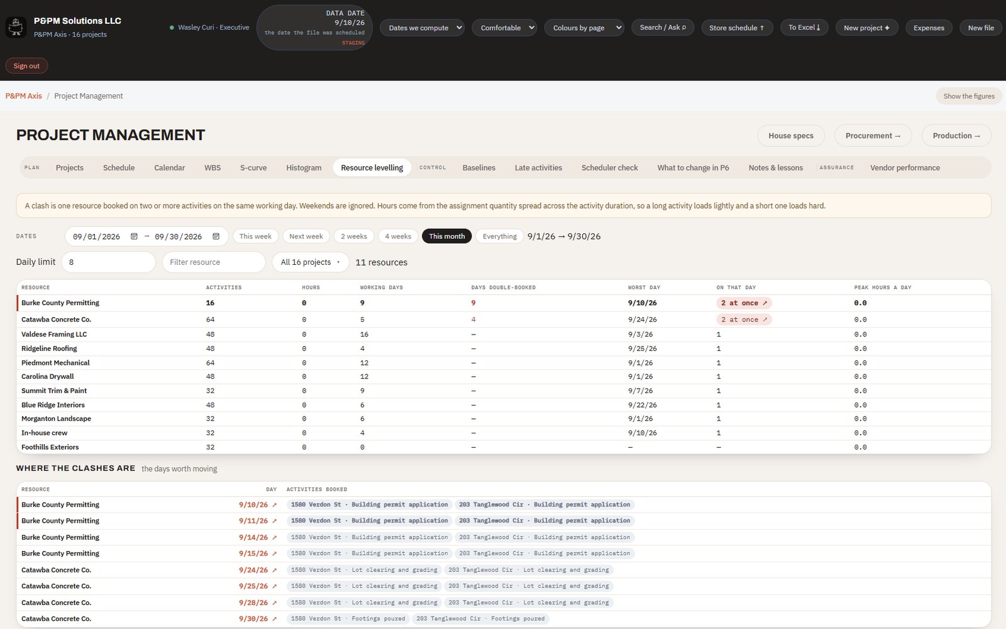The width and height of the screenshot is (1006, 629).
Task: Switch to the Schedule tab
Action: click(119, 168)
